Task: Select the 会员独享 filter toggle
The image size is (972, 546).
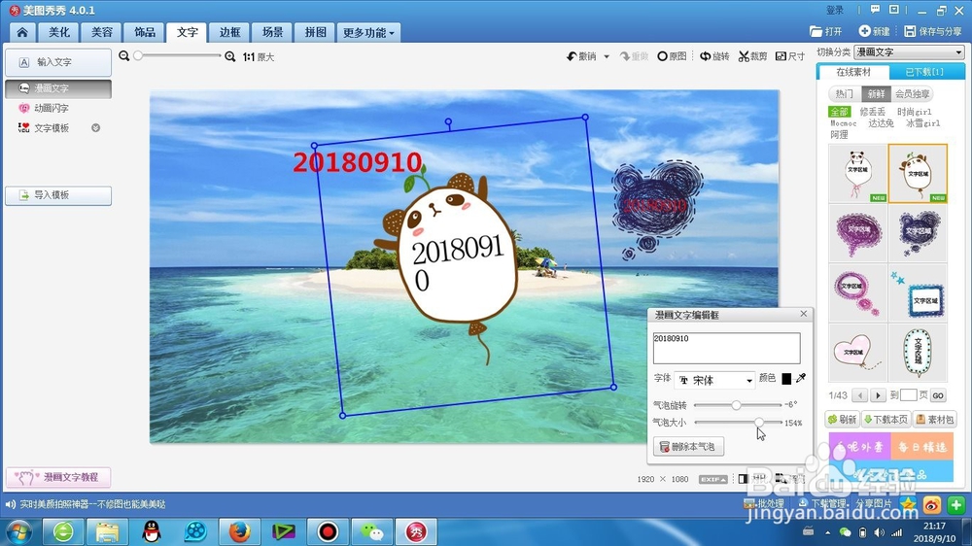Action: pyautogui.click(x=912, y=94)
